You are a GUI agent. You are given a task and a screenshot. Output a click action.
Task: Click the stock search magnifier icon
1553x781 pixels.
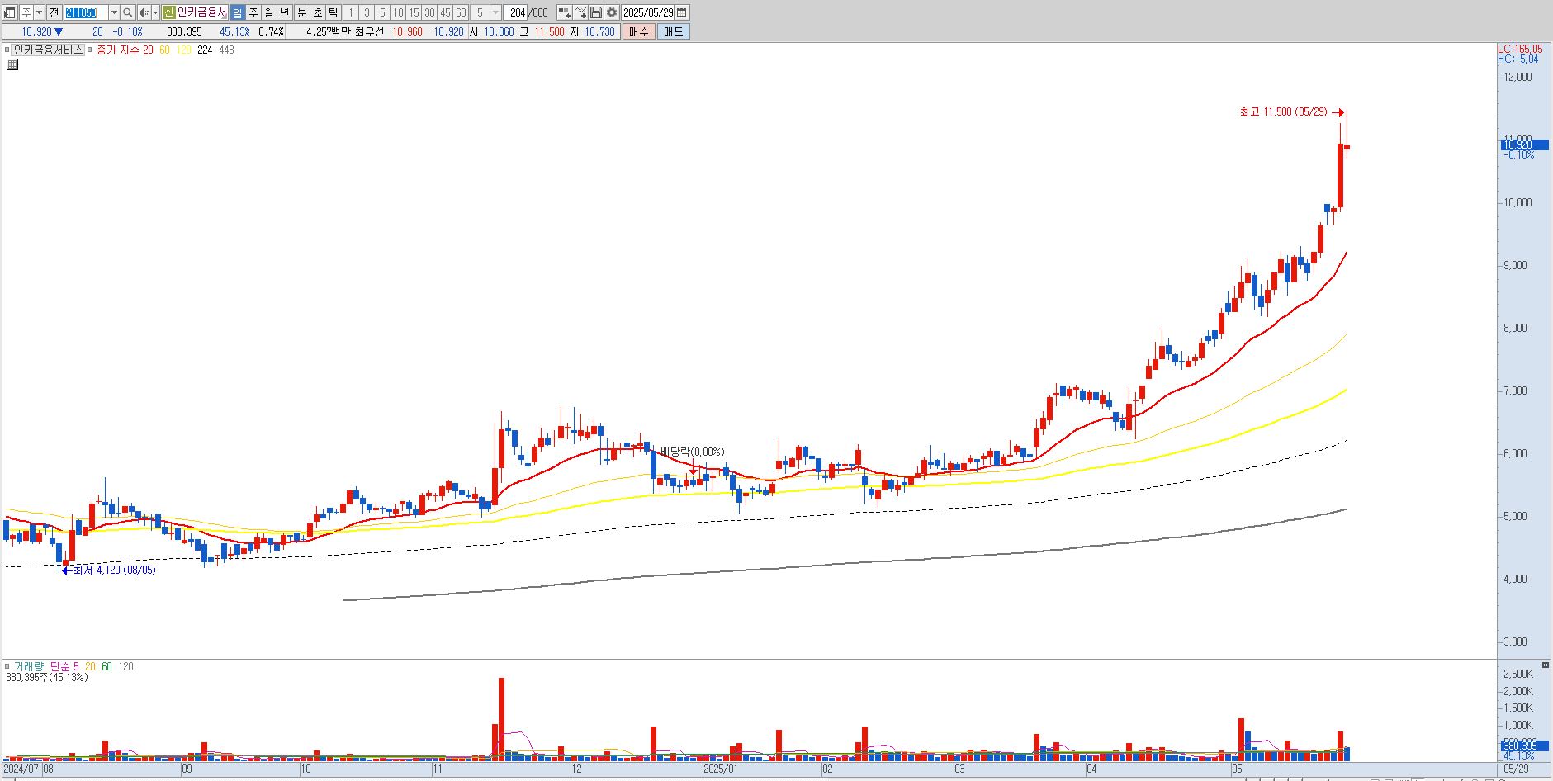pos(128,12)
